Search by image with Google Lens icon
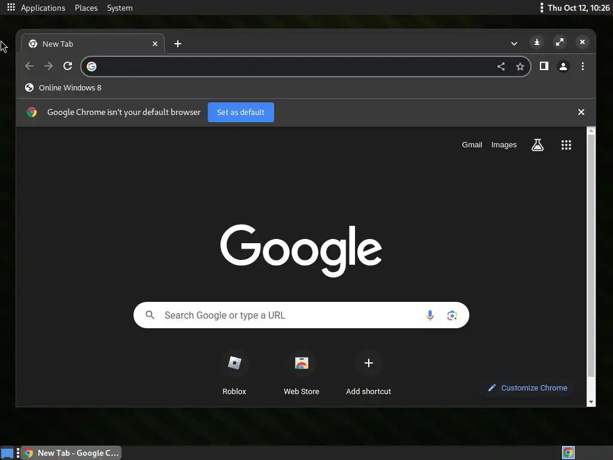The width and height of the screenshot is (613, 460). [452, 315]
